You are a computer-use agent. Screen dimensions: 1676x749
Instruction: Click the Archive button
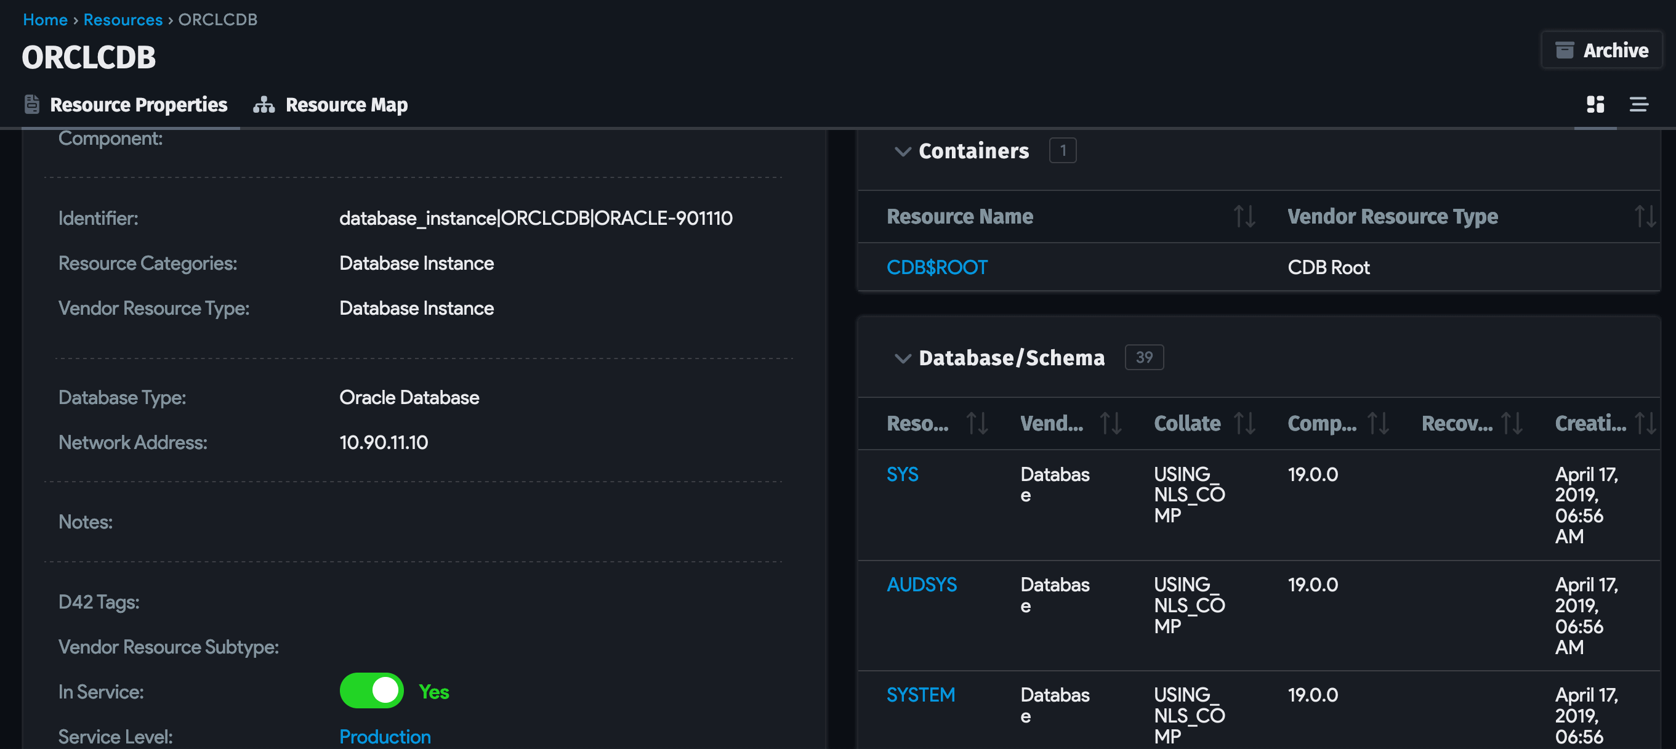[1601, 49]
